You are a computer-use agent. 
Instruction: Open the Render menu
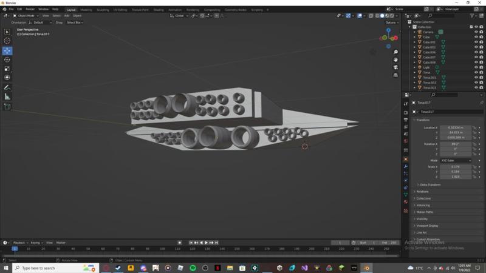pyautogui.click(x=30, y=9)
